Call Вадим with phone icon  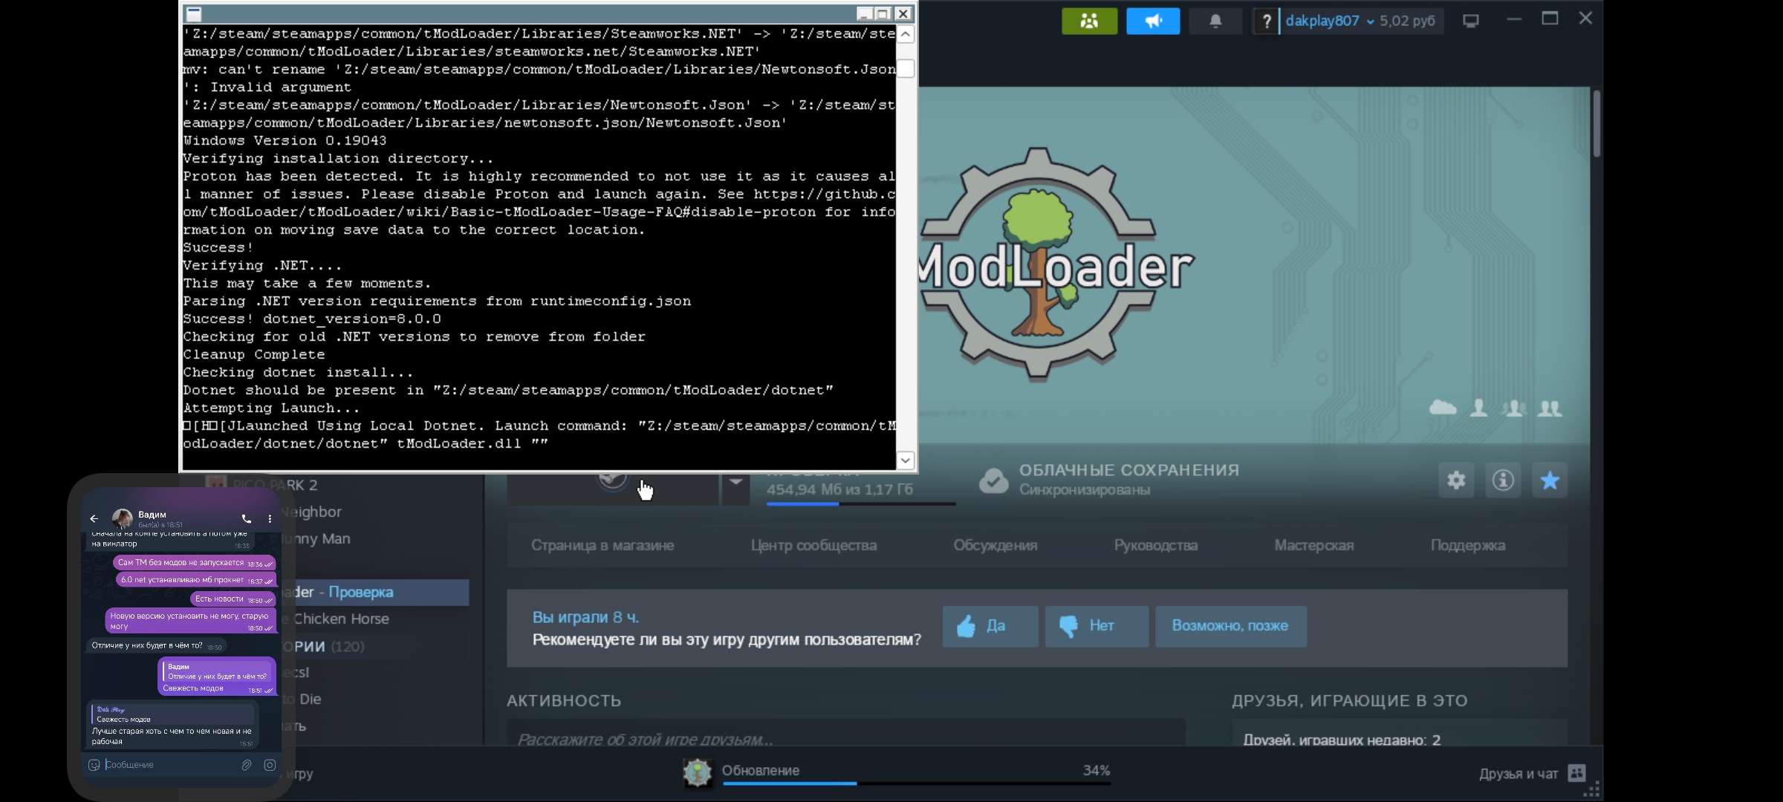point(246,518)
